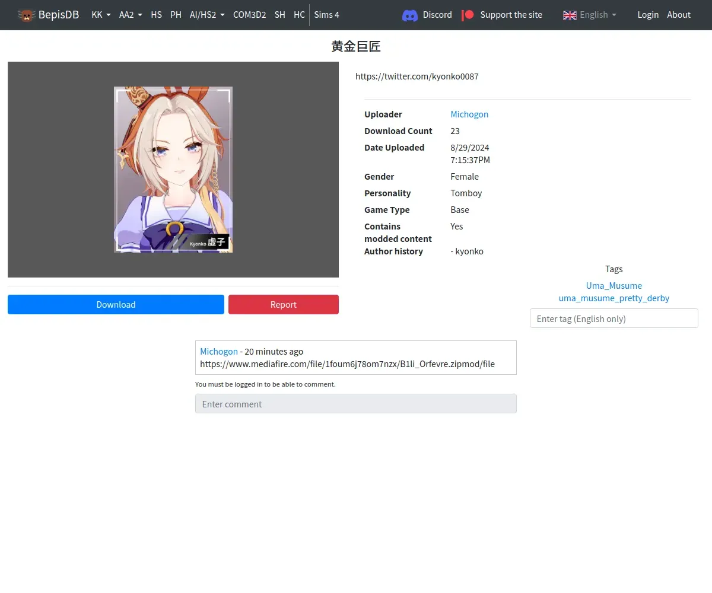Click the page title 黄金巨匠

[356, 46]
